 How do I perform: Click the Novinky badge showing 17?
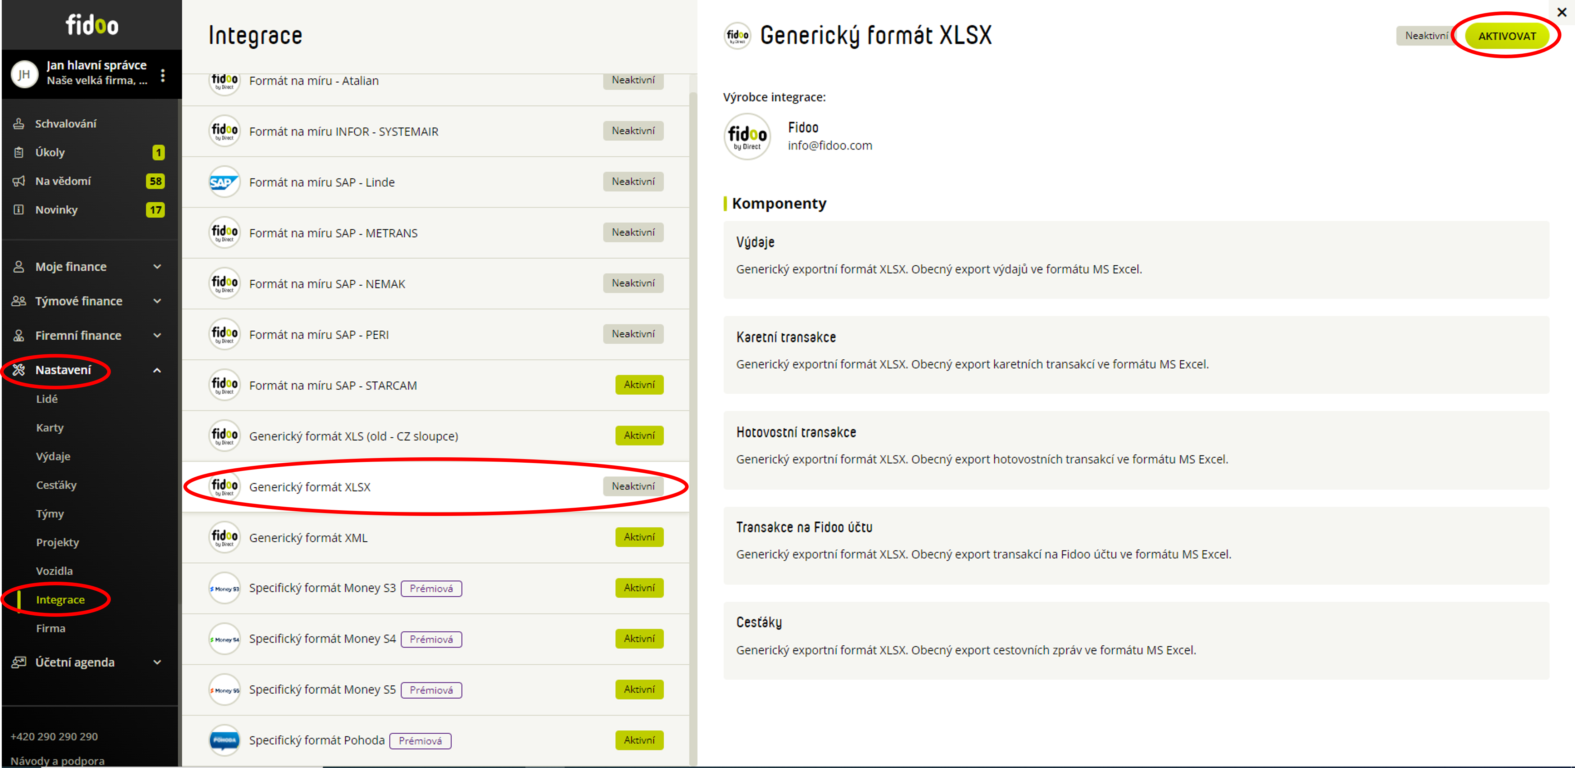tap(155, 210)
